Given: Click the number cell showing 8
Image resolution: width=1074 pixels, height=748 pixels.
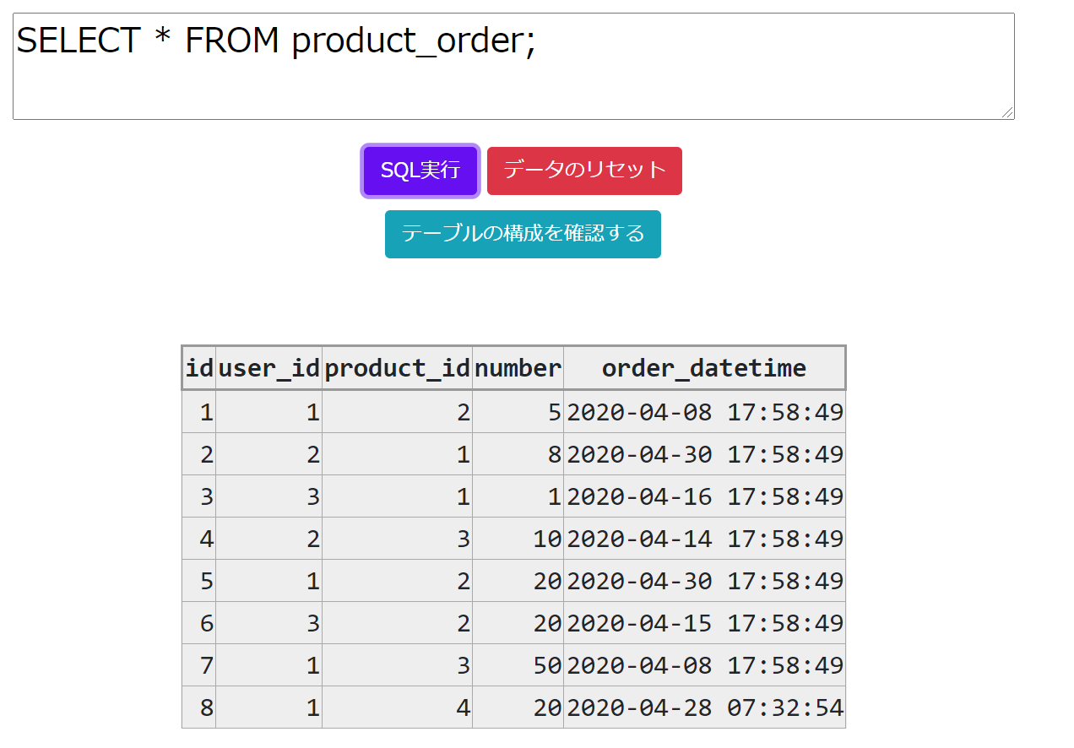Looking at the screenshot, I should click(518, 454).
